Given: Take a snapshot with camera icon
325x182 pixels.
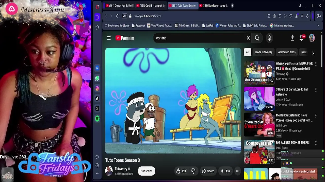Looking at the screenshot, I should click(274, 16).
